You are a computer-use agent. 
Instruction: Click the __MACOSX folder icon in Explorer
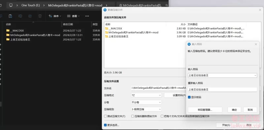(8, 30)
